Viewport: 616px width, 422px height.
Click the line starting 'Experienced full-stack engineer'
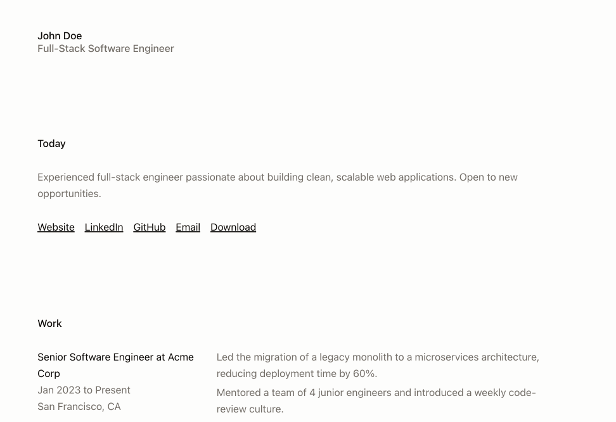click(x=278, y=177)
